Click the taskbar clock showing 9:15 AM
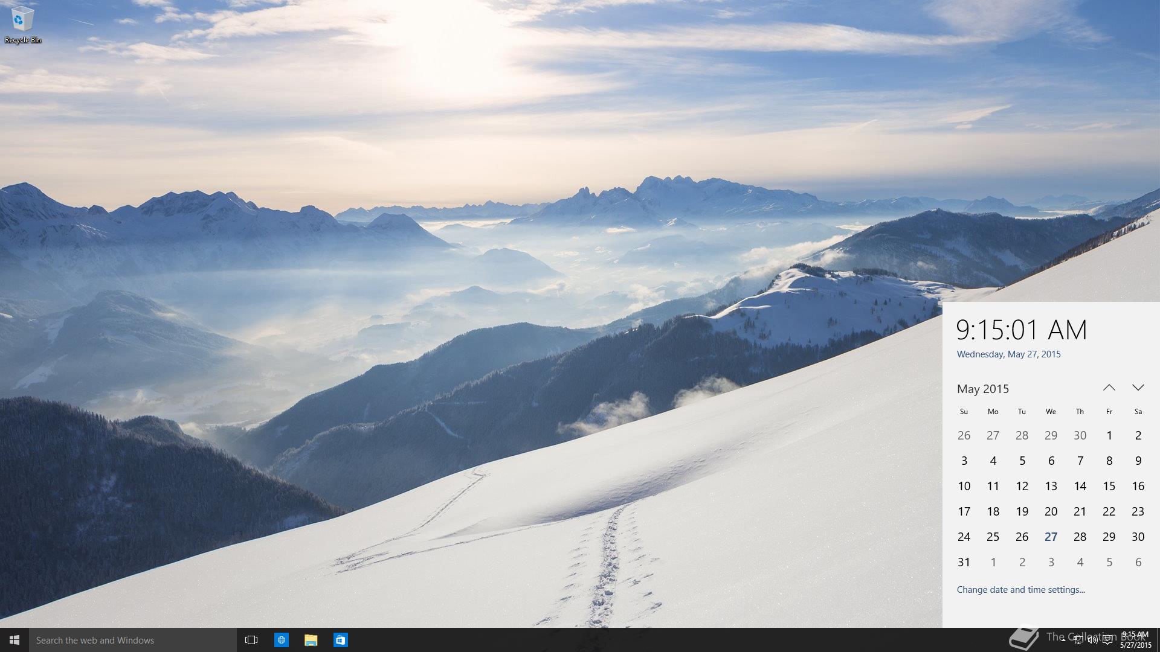Viewport: 1160px width, 652px height. point(1135,640)
